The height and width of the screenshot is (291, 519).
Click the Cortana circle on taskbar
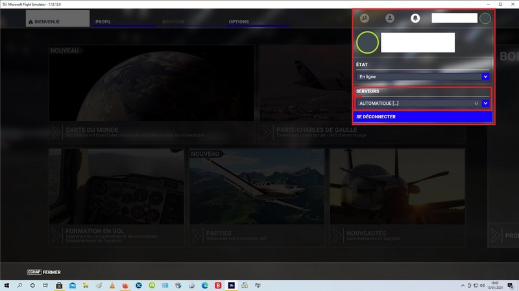[32, 285]
